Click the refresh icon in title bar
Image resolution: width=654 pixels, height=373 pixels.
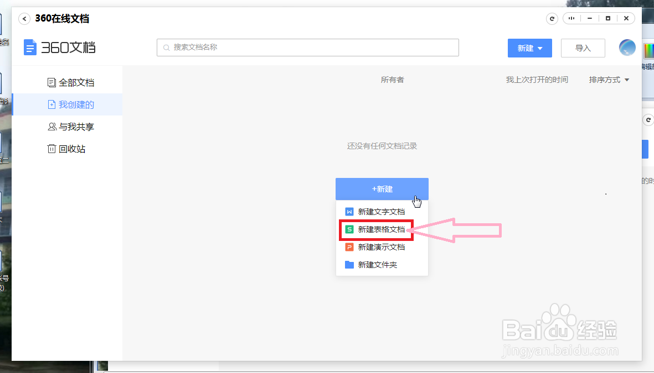tap(552, 19)
